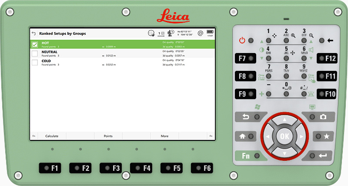Select the Calculate softkey
The image size is (348, 186).
tap(52, 136)
